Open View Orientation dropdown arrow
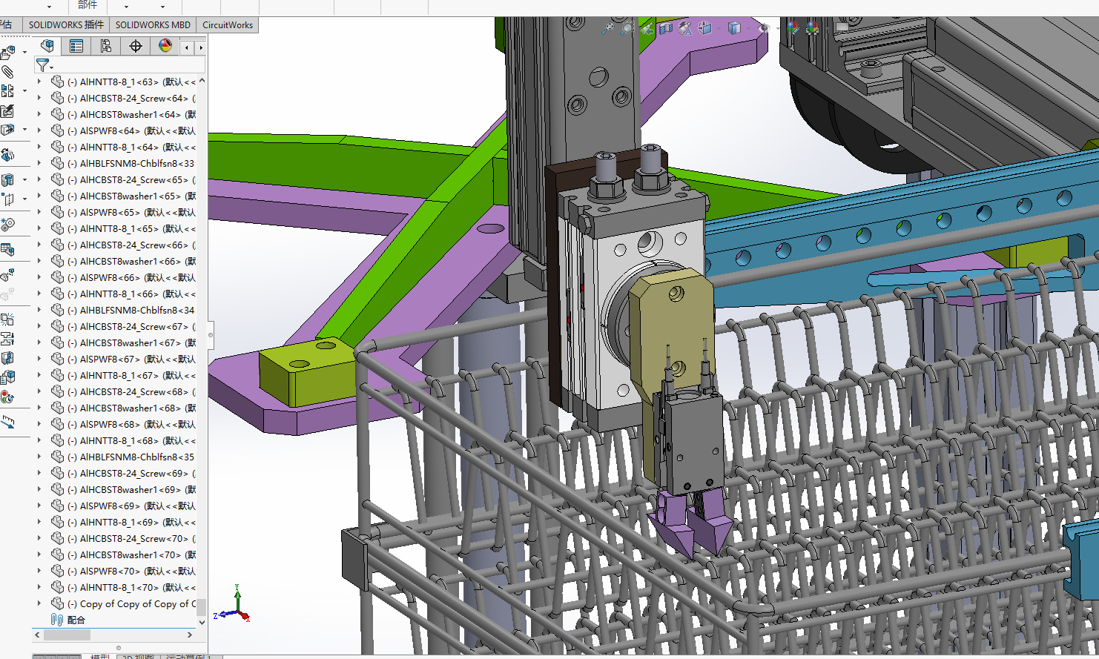This screenshot has height=659, width=1099. 717,29
